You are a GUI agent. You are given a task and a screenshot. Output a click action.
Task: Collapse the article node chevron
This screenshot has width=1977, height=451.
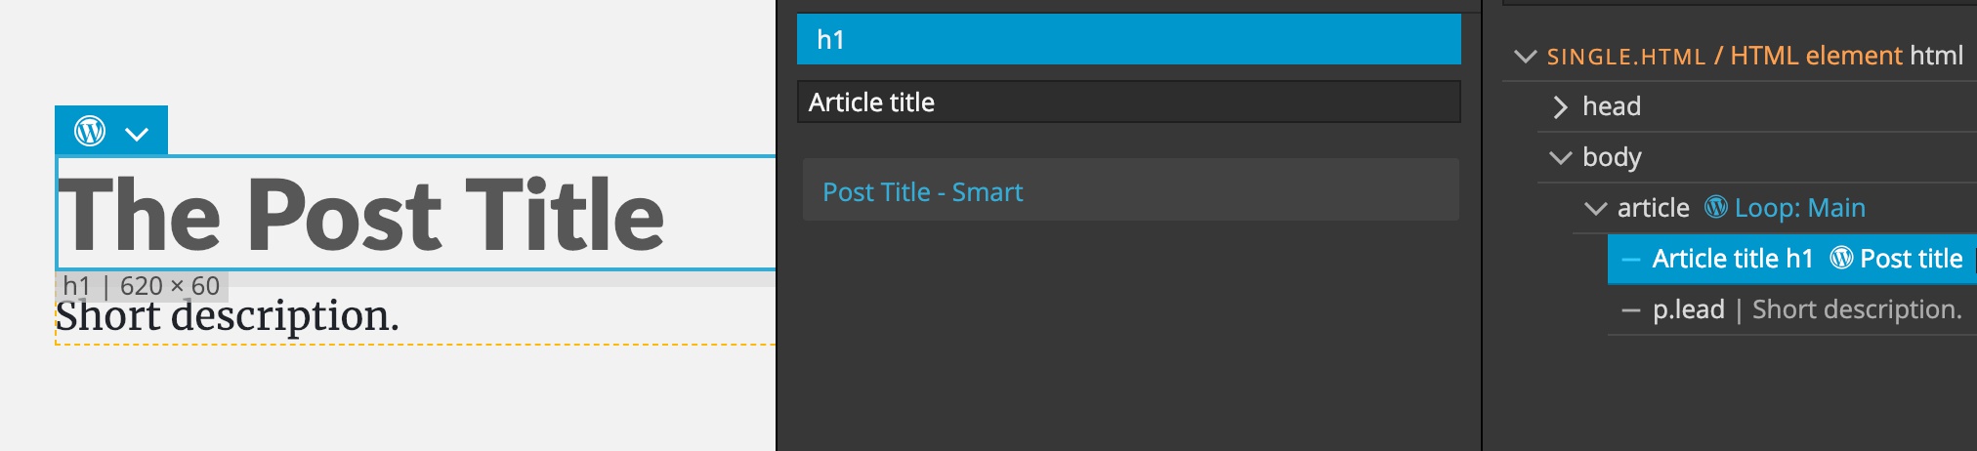(1595, 208)
